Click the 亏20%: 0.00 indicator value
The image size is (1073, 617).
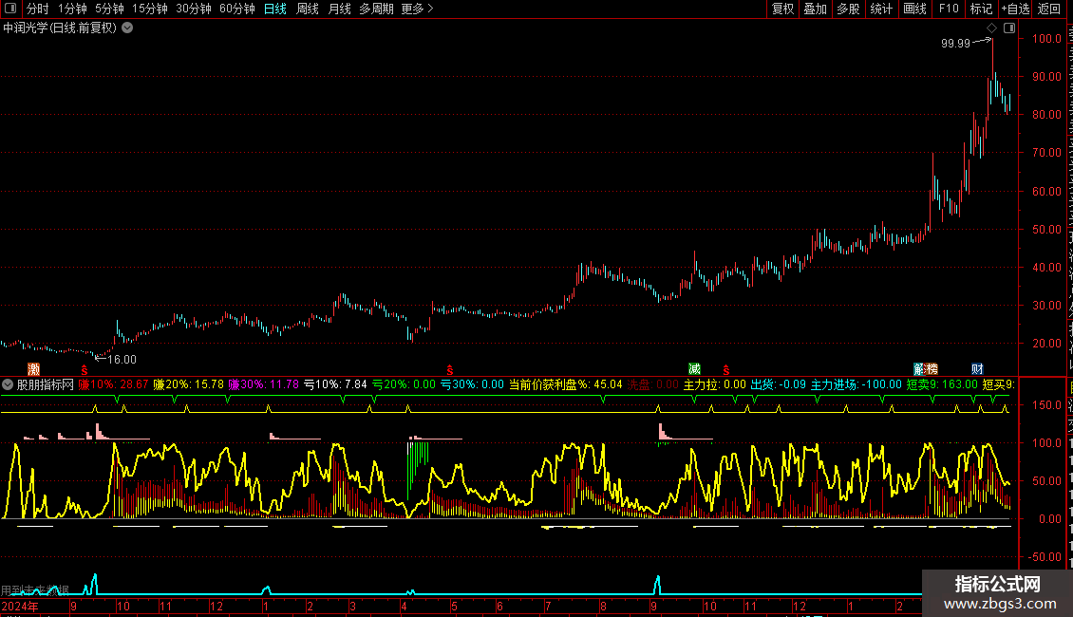(404, 384)
